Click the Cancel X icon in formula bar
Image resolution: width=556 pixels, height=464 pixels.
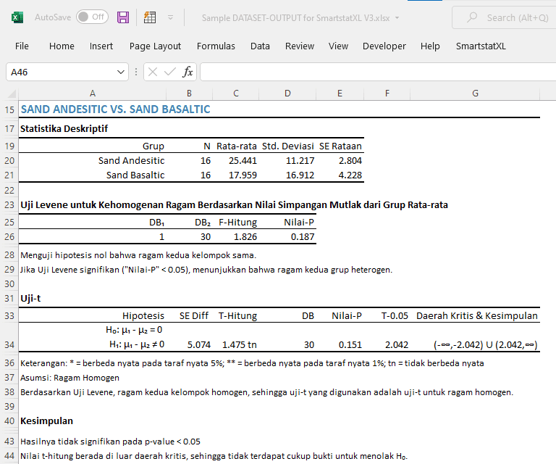[x=153, y=72]
